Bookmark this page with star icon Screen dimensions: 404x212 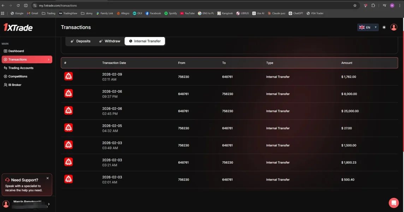point(355,6)
